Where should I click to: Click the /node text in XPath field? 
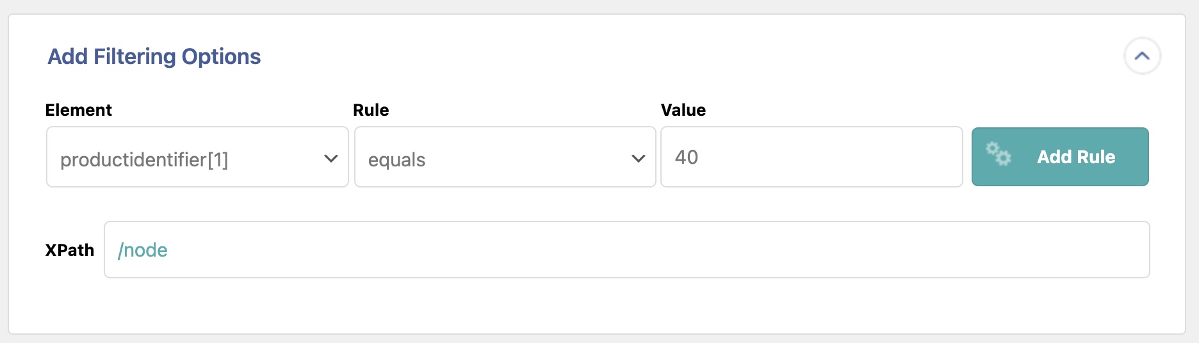pos(143,250)
